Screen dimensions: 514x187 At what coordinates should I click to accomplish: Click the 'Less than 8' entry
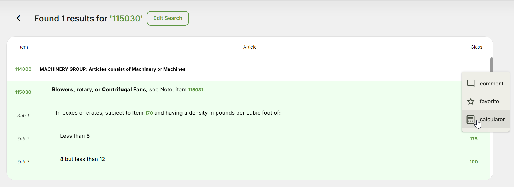point(75,136)
